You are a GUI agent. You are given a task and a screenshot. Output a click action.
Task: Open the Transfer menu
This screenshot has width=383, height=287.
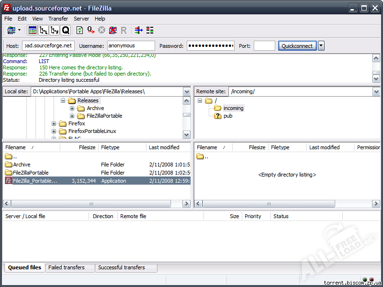tap(58, 19)
